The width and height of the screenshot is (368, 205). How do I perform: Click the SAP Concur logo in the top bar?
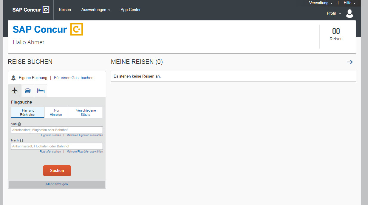pyautogui.click(x=31, y=10)
